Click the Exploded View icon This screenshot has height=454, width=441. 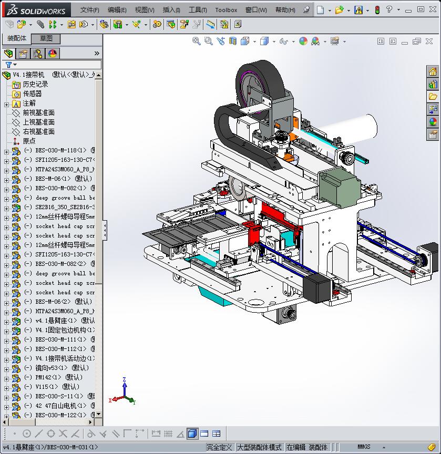[184, 24]
